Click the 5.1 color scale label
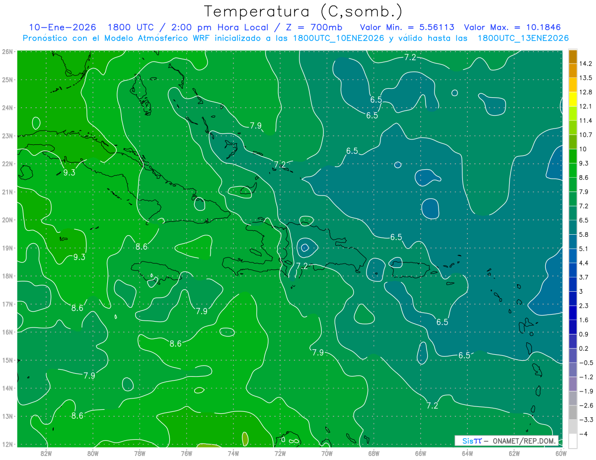 click(x=584, y=249)
